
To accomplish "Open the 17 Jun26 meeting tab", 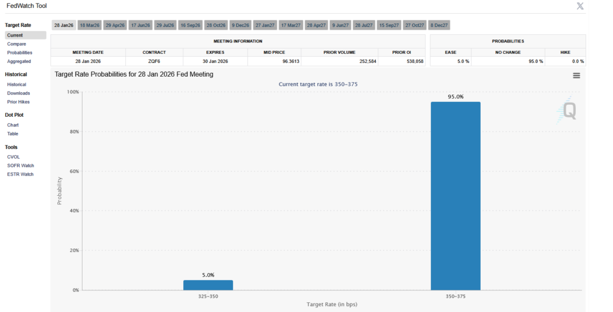I will pos(140,25).
